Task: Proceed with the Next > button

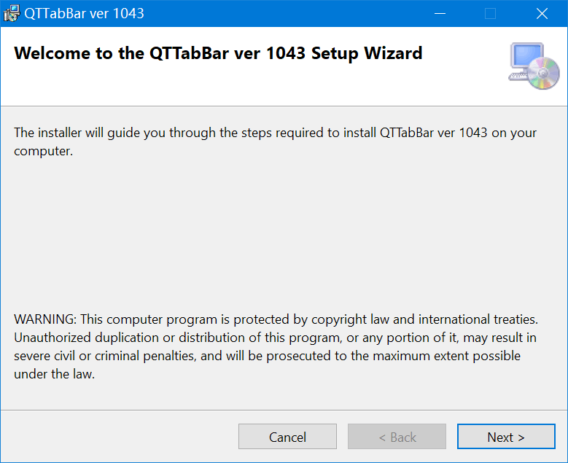Action: [506, 437]
